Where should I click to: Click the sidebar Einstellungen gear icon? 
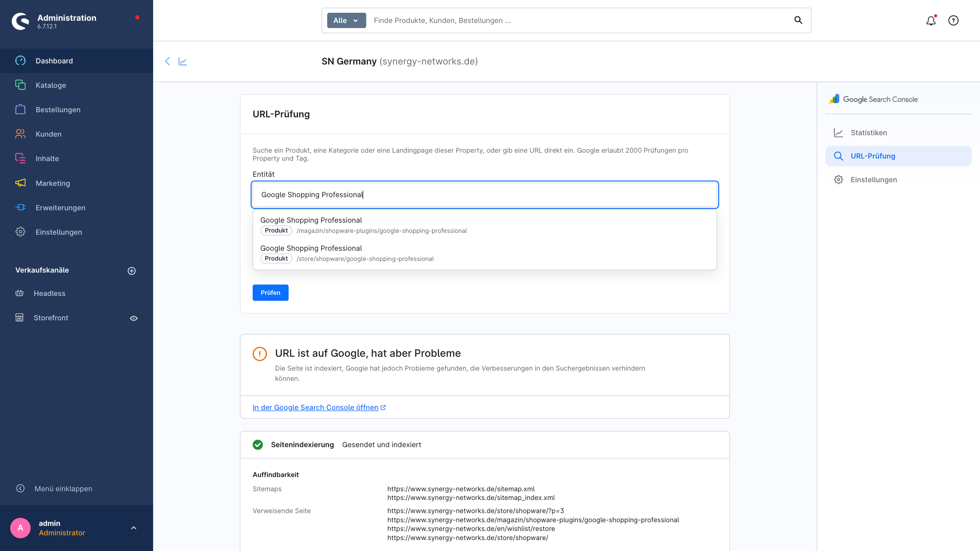tap(20, 232)
